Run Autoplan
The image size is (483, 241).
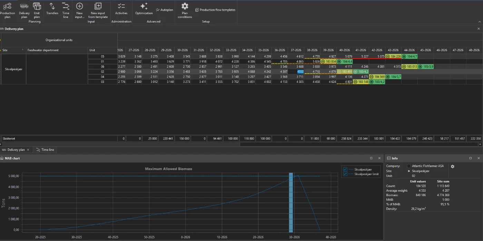click(165, 10)
